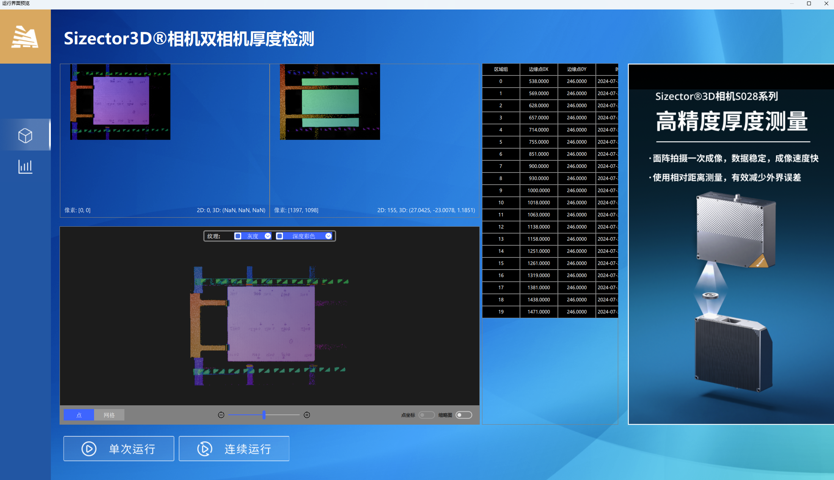Click the 区域组 column header
The height and width of the screenshot is (480, 834).
501,69
